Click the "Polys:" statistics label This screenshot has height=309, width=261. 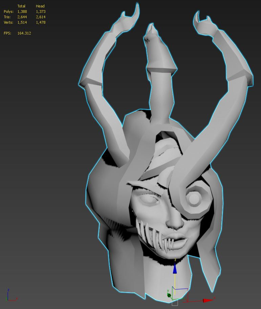coord(8,12)
